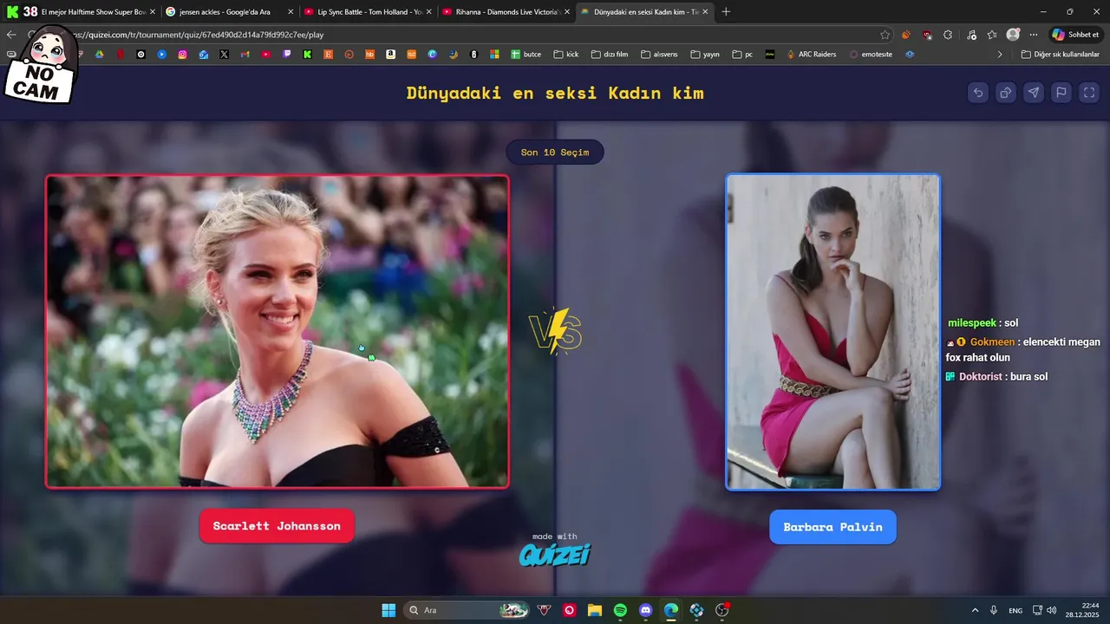Click the Quizei logo

click(x=555, y=554)
